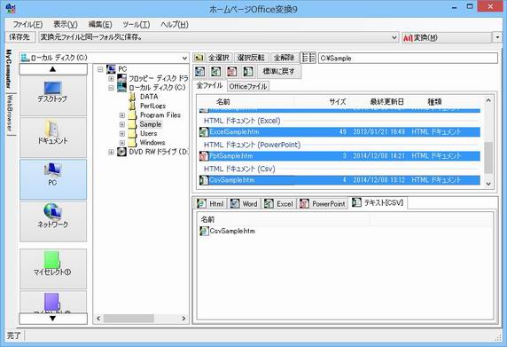Viewport: 507px width, 347px height.
Task: Click the Excel filter icon in the toolbar
Action: coord(215,71)
